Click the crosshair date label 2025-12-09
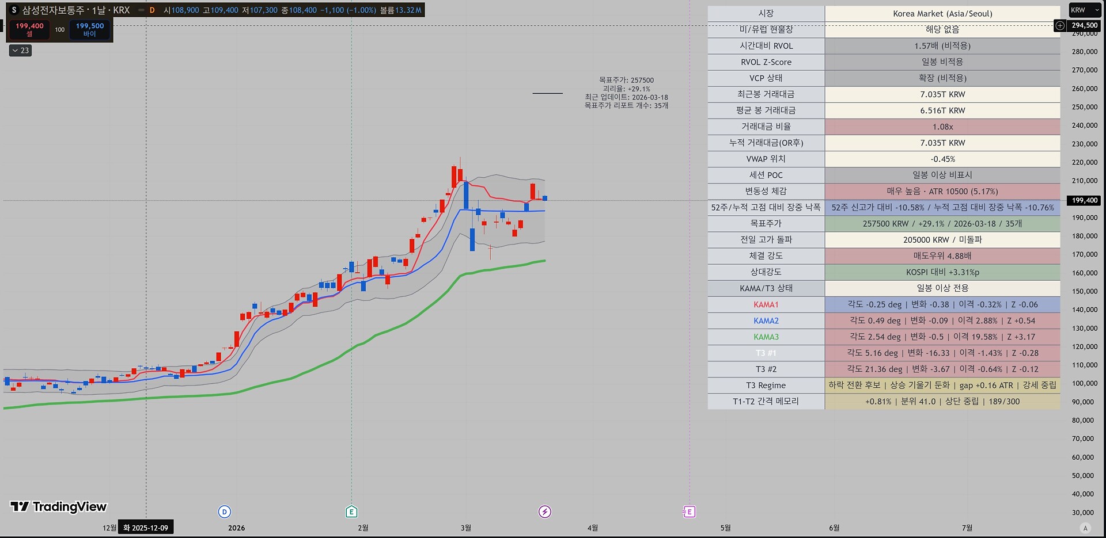The image size is (1106, 538). click(x=146, y=528)
